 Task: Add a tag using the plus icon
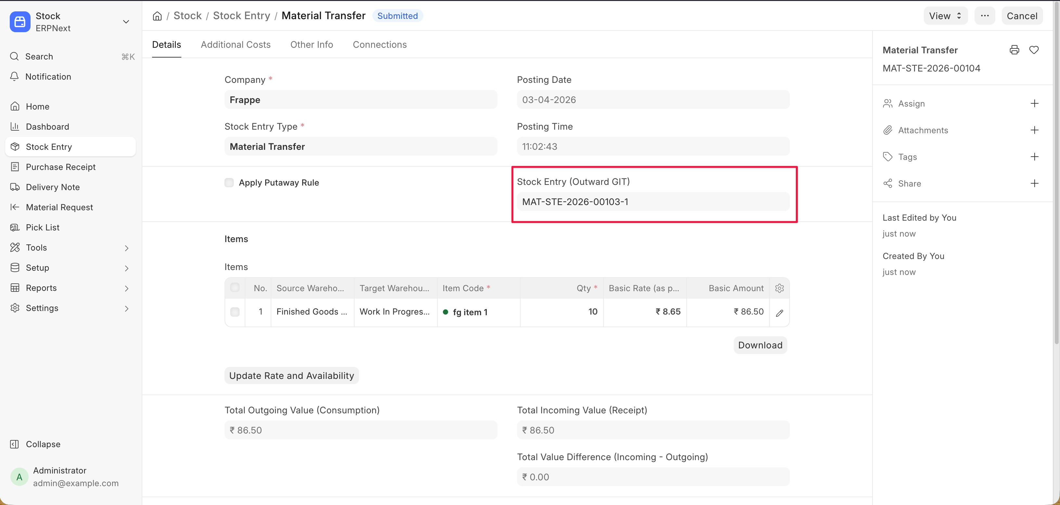pos(1034,156)
